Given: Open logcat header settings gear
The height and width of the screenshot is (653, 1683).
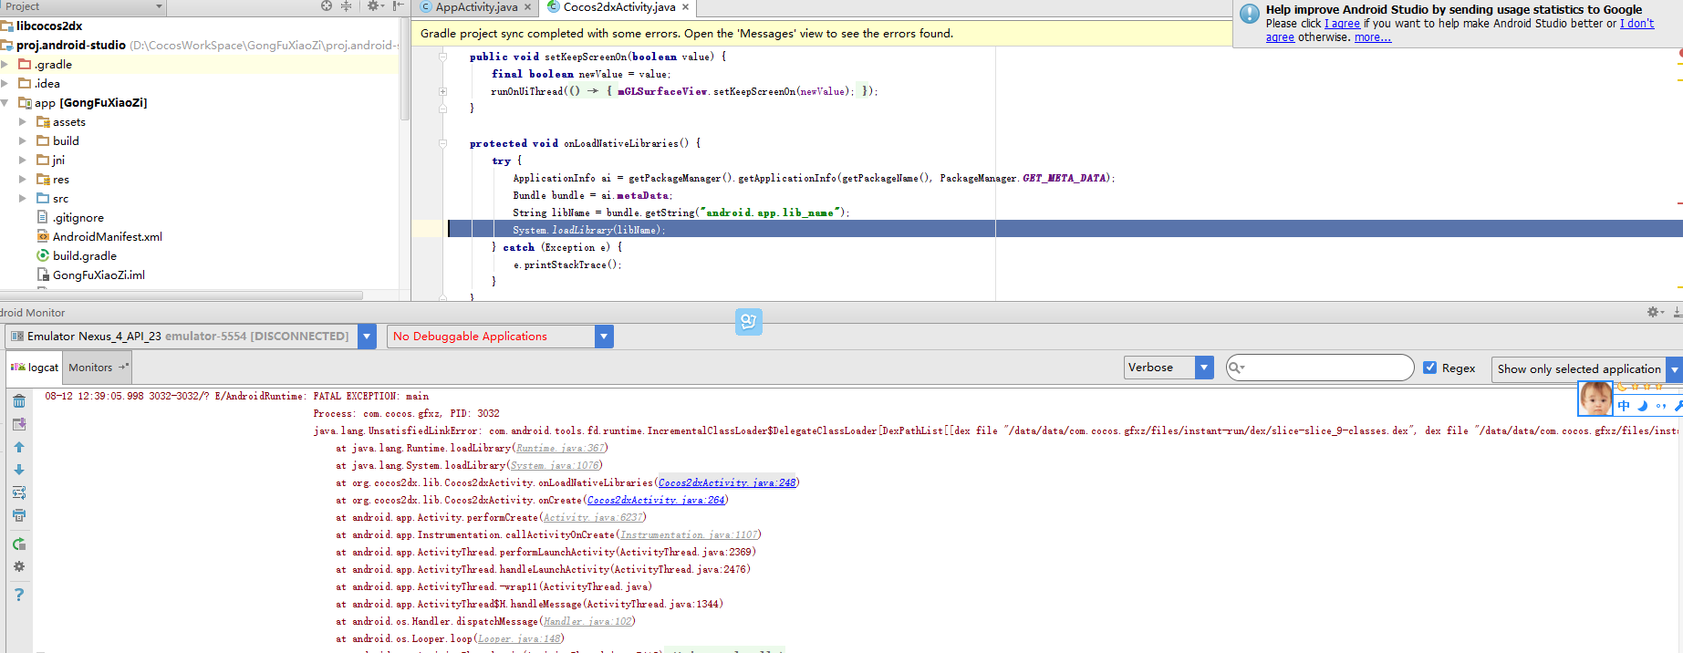Looking at the screenshot, I should coord(19,566).
